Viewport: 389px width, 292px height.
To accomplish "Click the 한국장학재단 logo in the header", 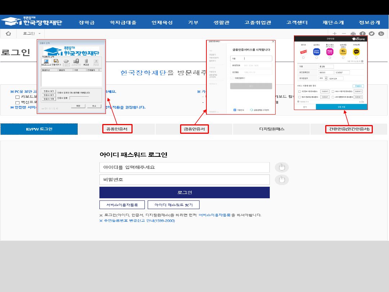I will click(x=31, y=22).
